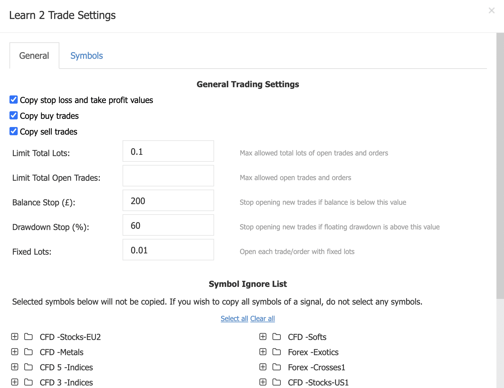
Task: Expand the CFD -Stocks-EU2 tree node
Action: click(15, 337)
